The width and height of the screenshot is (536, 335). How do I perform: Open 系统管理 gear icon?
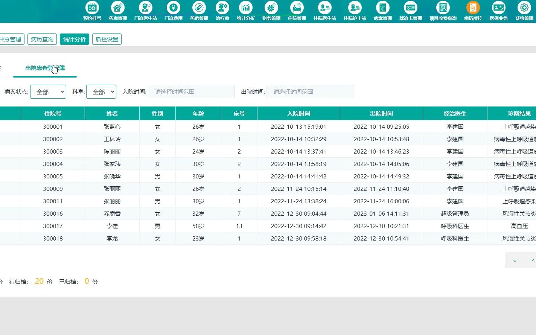[x=524, y=8]
